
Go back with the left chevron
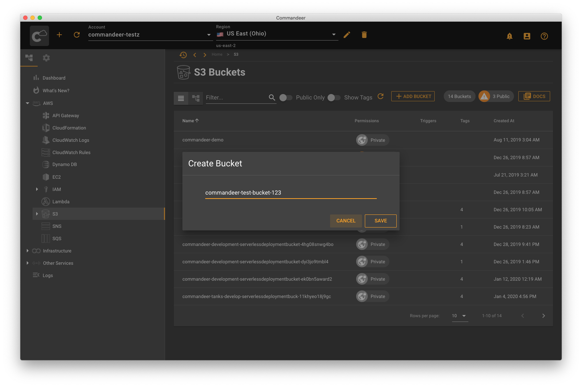coord(195,55)
